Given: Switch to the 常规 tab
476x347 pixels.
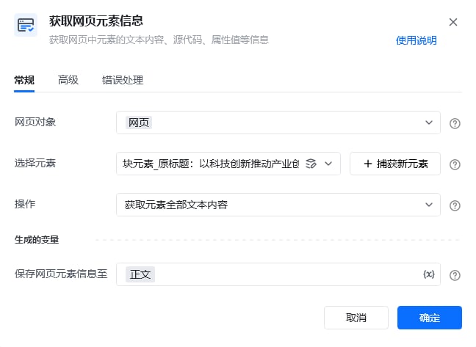Looking at the screenshot, I should point(24,80).
